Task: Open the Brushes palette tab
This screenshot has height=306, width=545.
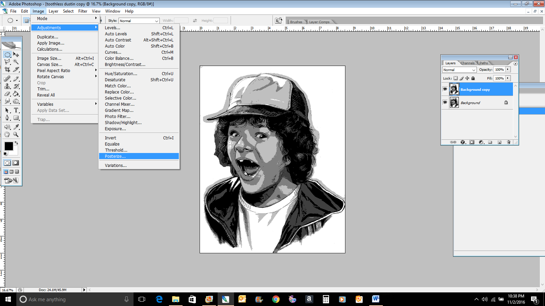Action: [x=296, y=22]
